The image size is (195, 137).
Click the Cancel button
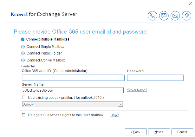pos(182,132)
